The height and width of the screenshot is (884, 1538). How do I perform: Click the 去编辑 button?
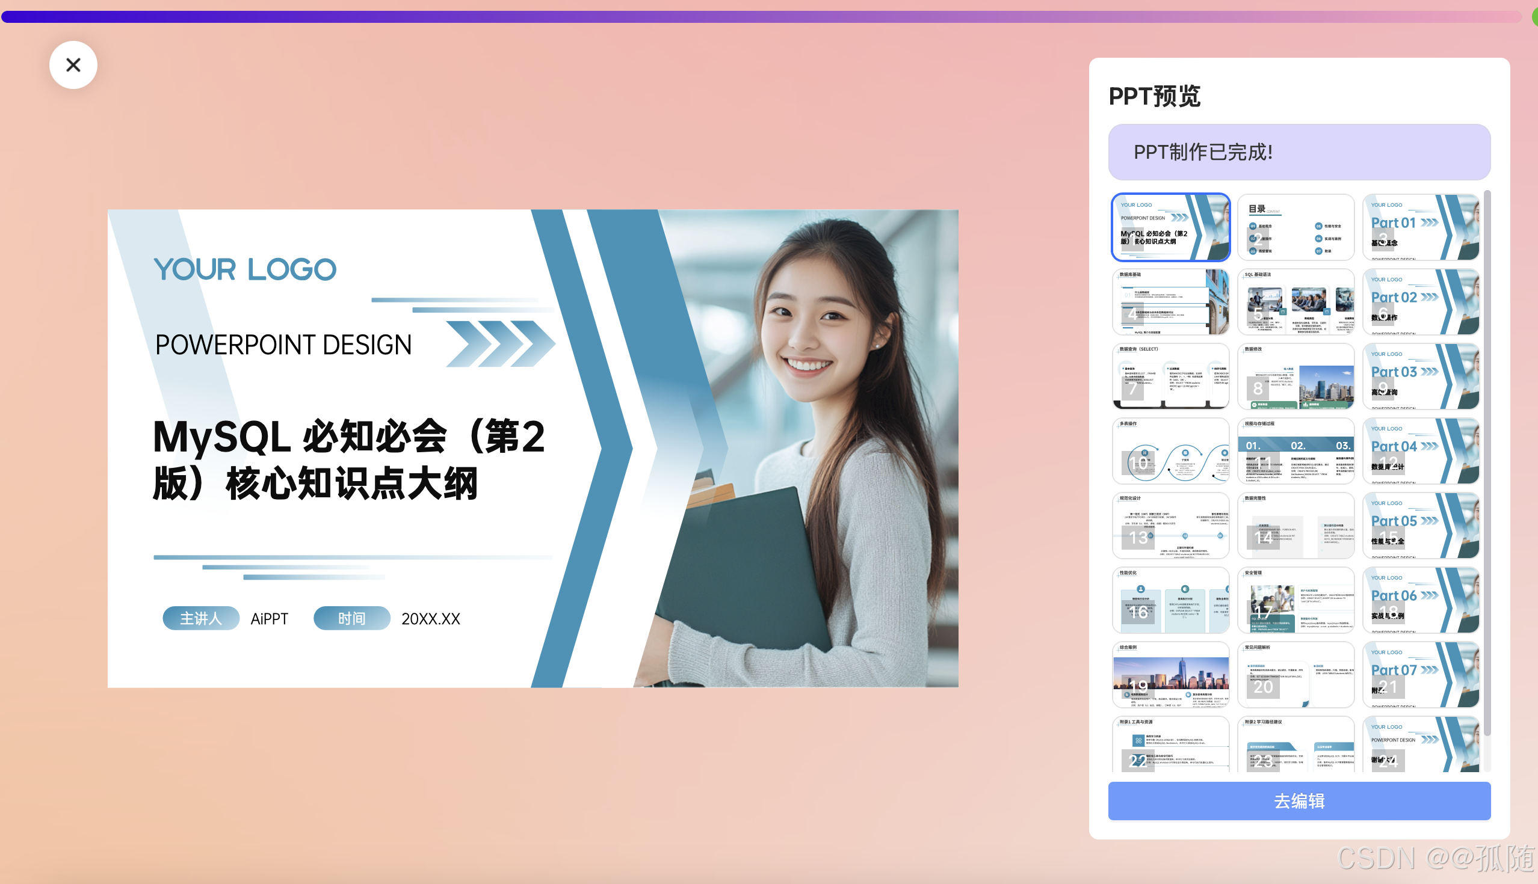pos(1299,801)
